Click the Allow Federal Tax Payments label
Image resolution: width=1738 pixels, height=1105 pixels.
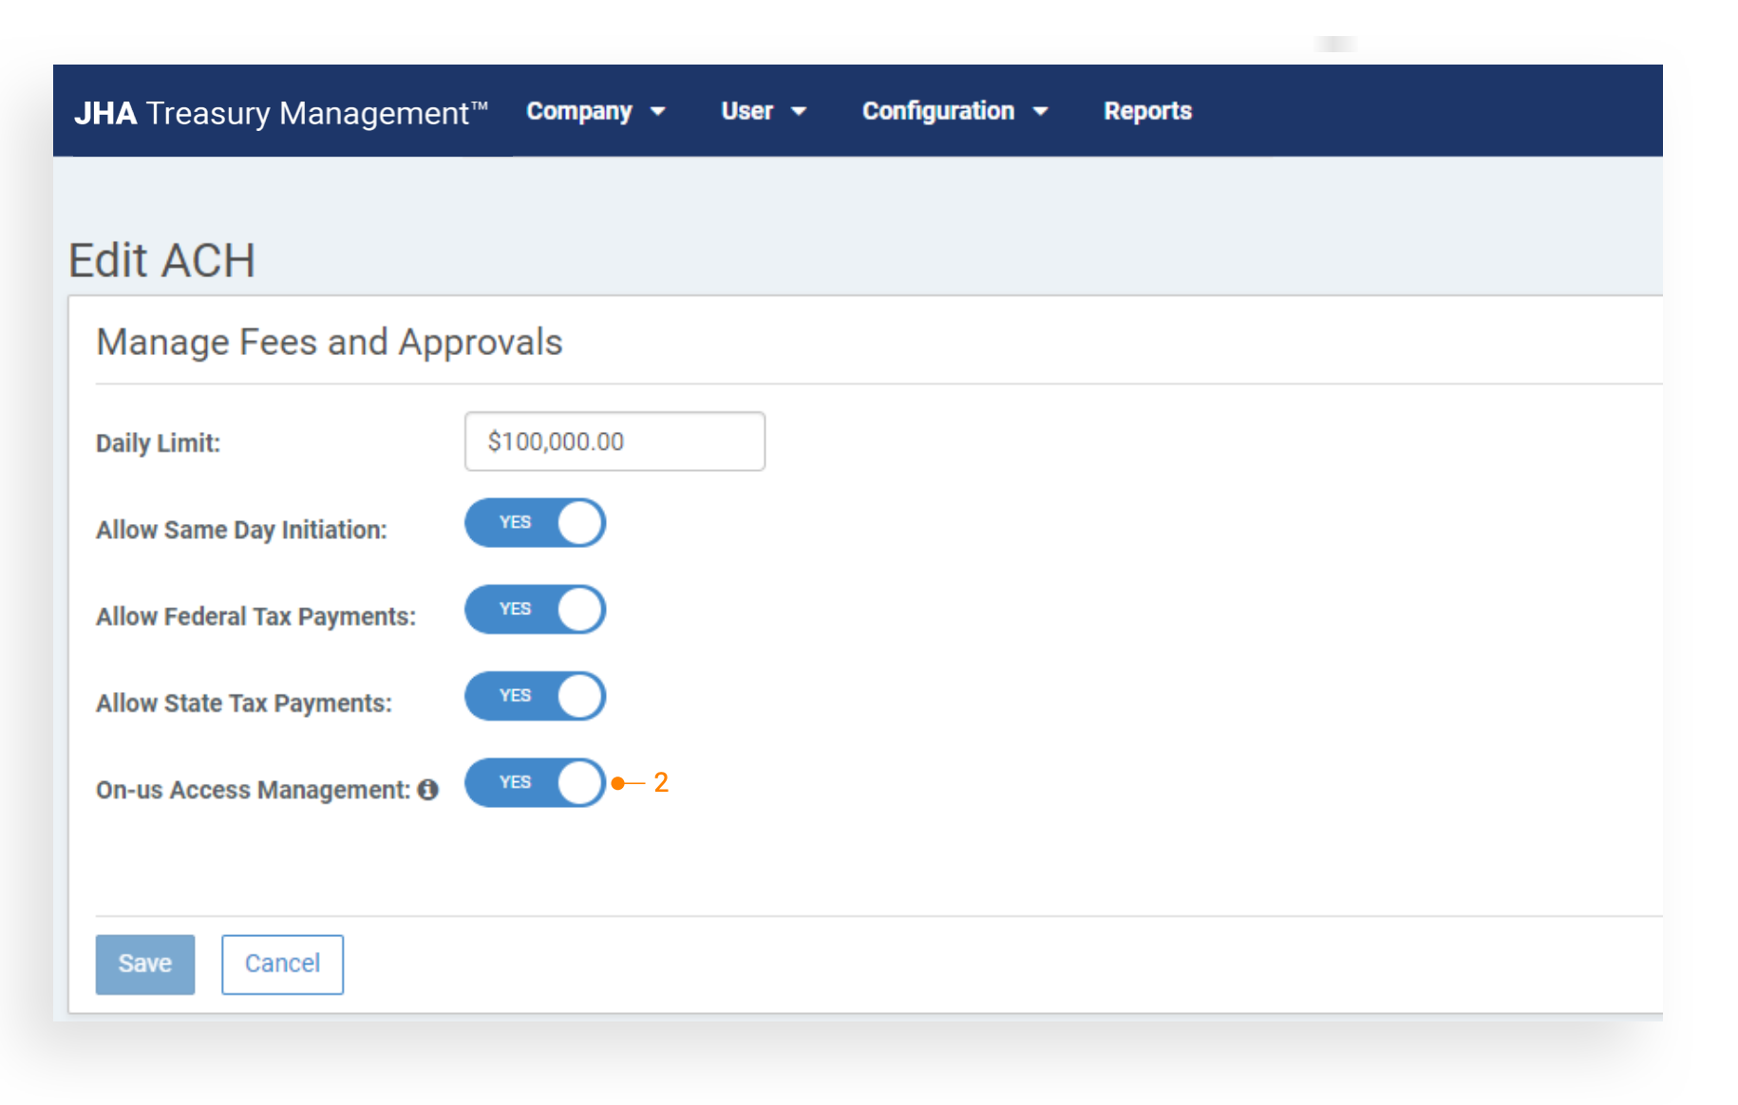[x=255, y=616]
